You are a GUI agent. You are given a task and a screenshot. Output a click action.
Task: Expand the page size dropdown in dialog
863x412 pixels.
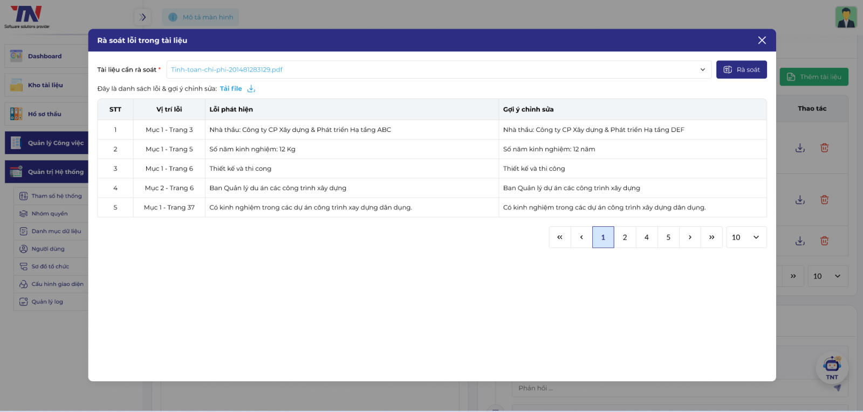(x=746, y=238)
